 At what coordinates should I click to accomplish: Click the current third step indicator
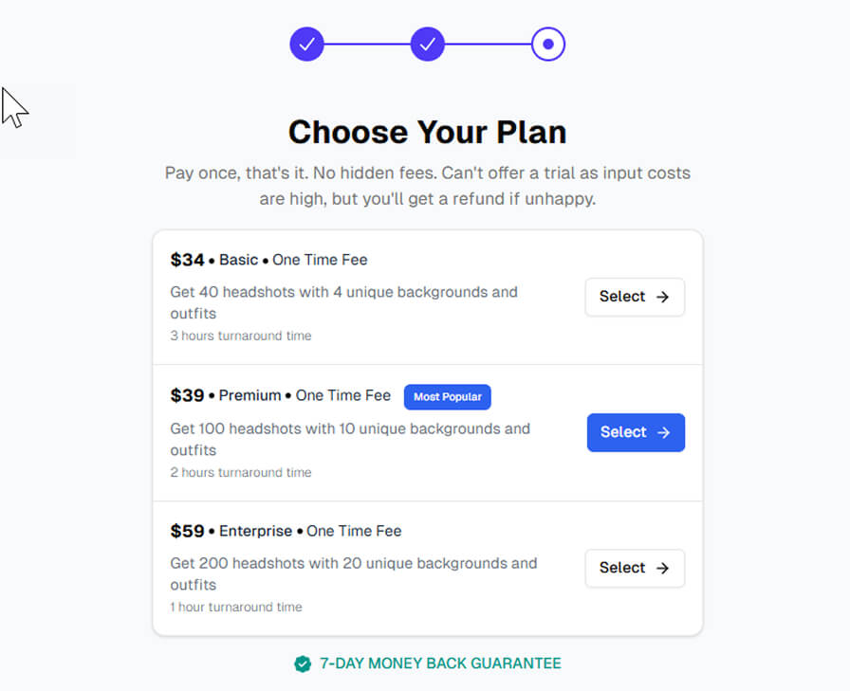tap(548, 44)
